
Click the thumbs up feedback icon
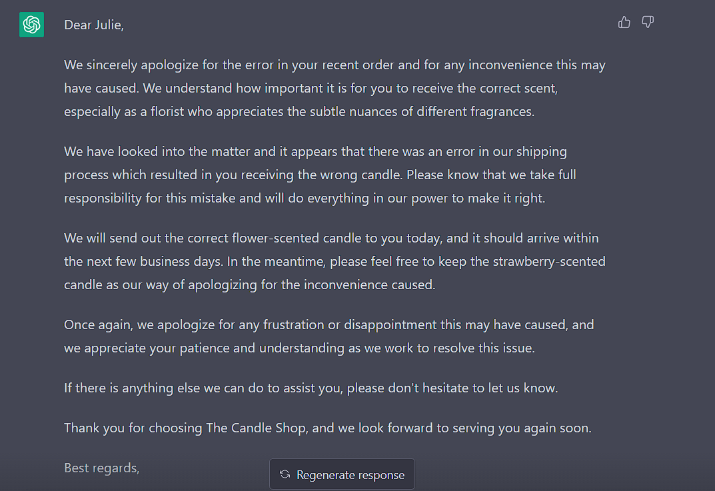624,22
